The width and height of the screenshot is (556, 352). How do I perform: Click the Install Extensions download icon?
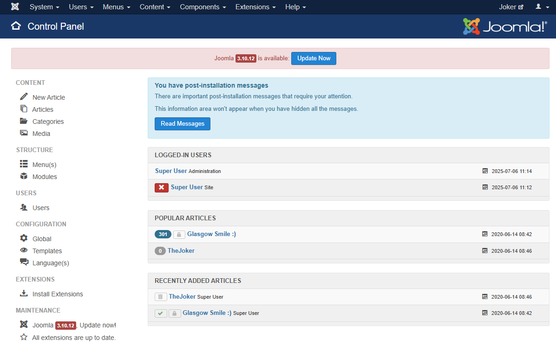[x=24, y=294]
